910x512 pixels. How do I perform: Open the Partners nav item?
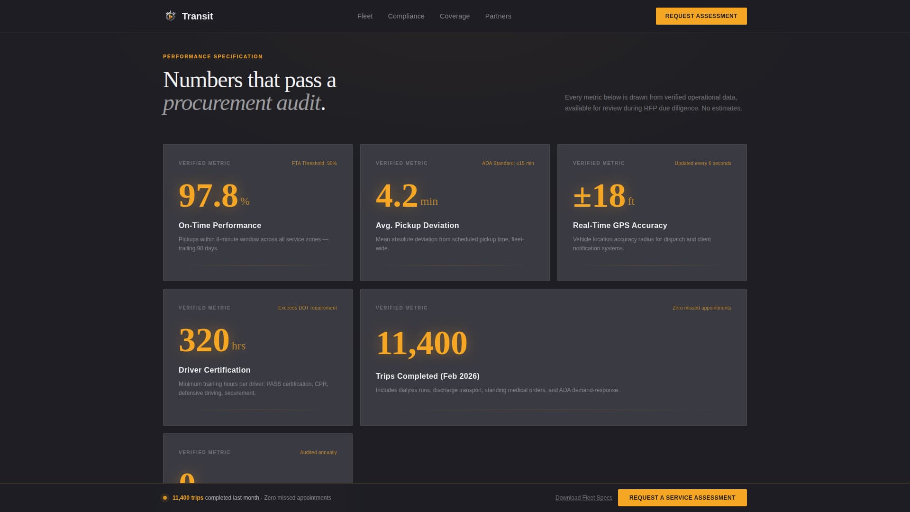coord(498,16)
